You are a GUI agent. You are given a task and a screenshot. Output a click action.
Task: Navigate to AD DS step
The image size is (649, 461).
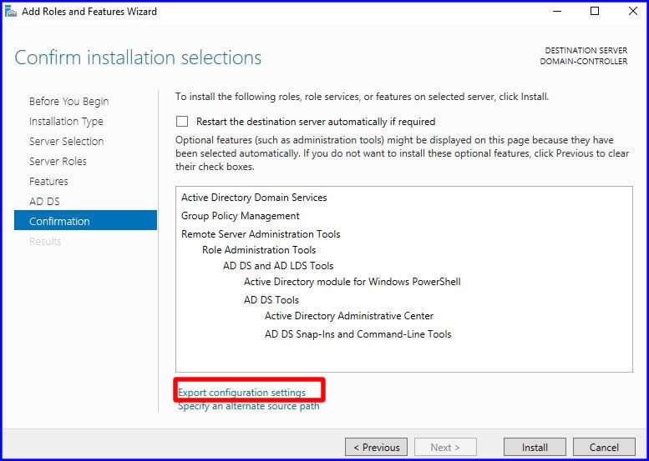(x=44, y=201)
